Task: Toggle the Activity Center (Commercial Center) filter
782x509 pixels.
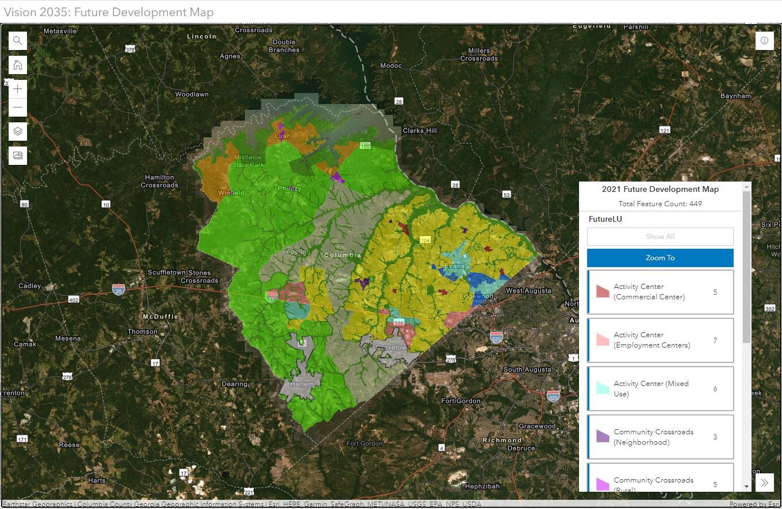Action: click(x=660, y=292)
